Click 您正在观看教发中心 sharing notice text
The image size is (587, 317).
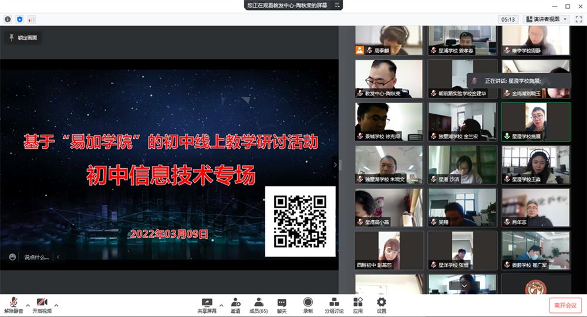tap(287, 5)
